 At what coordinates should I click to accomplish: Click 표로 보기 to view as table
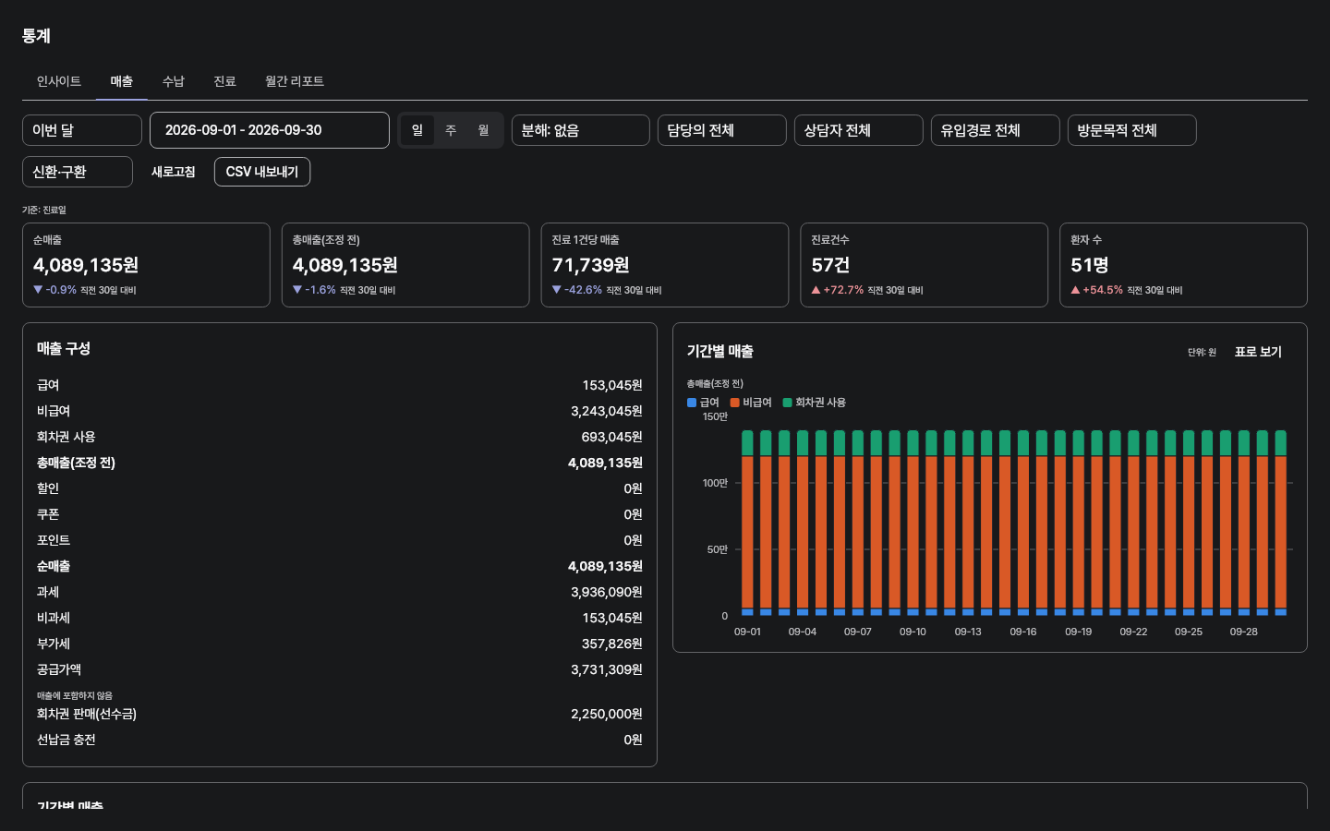coord(1258,352)
